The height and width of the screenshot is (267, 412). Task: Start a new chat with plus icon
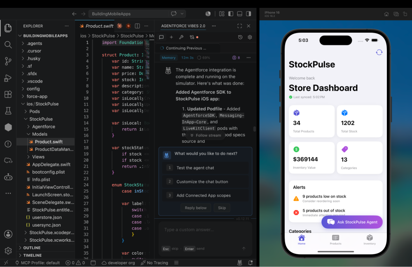point(171,37)
